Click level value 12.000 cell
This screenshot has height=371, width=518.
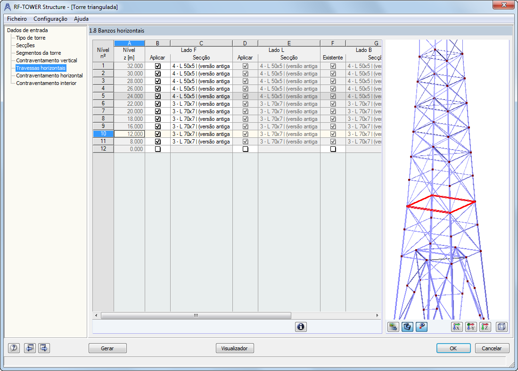pyautogui.click(x=129, y=134)
